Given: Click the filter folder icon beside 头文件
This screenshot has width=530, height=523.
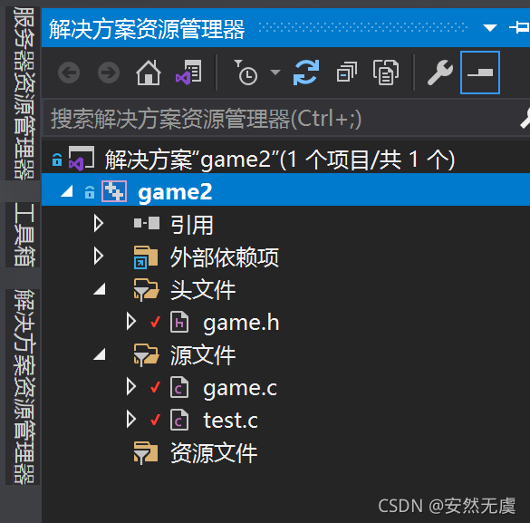Looking at the screenshot, I should tap(146, 289).
